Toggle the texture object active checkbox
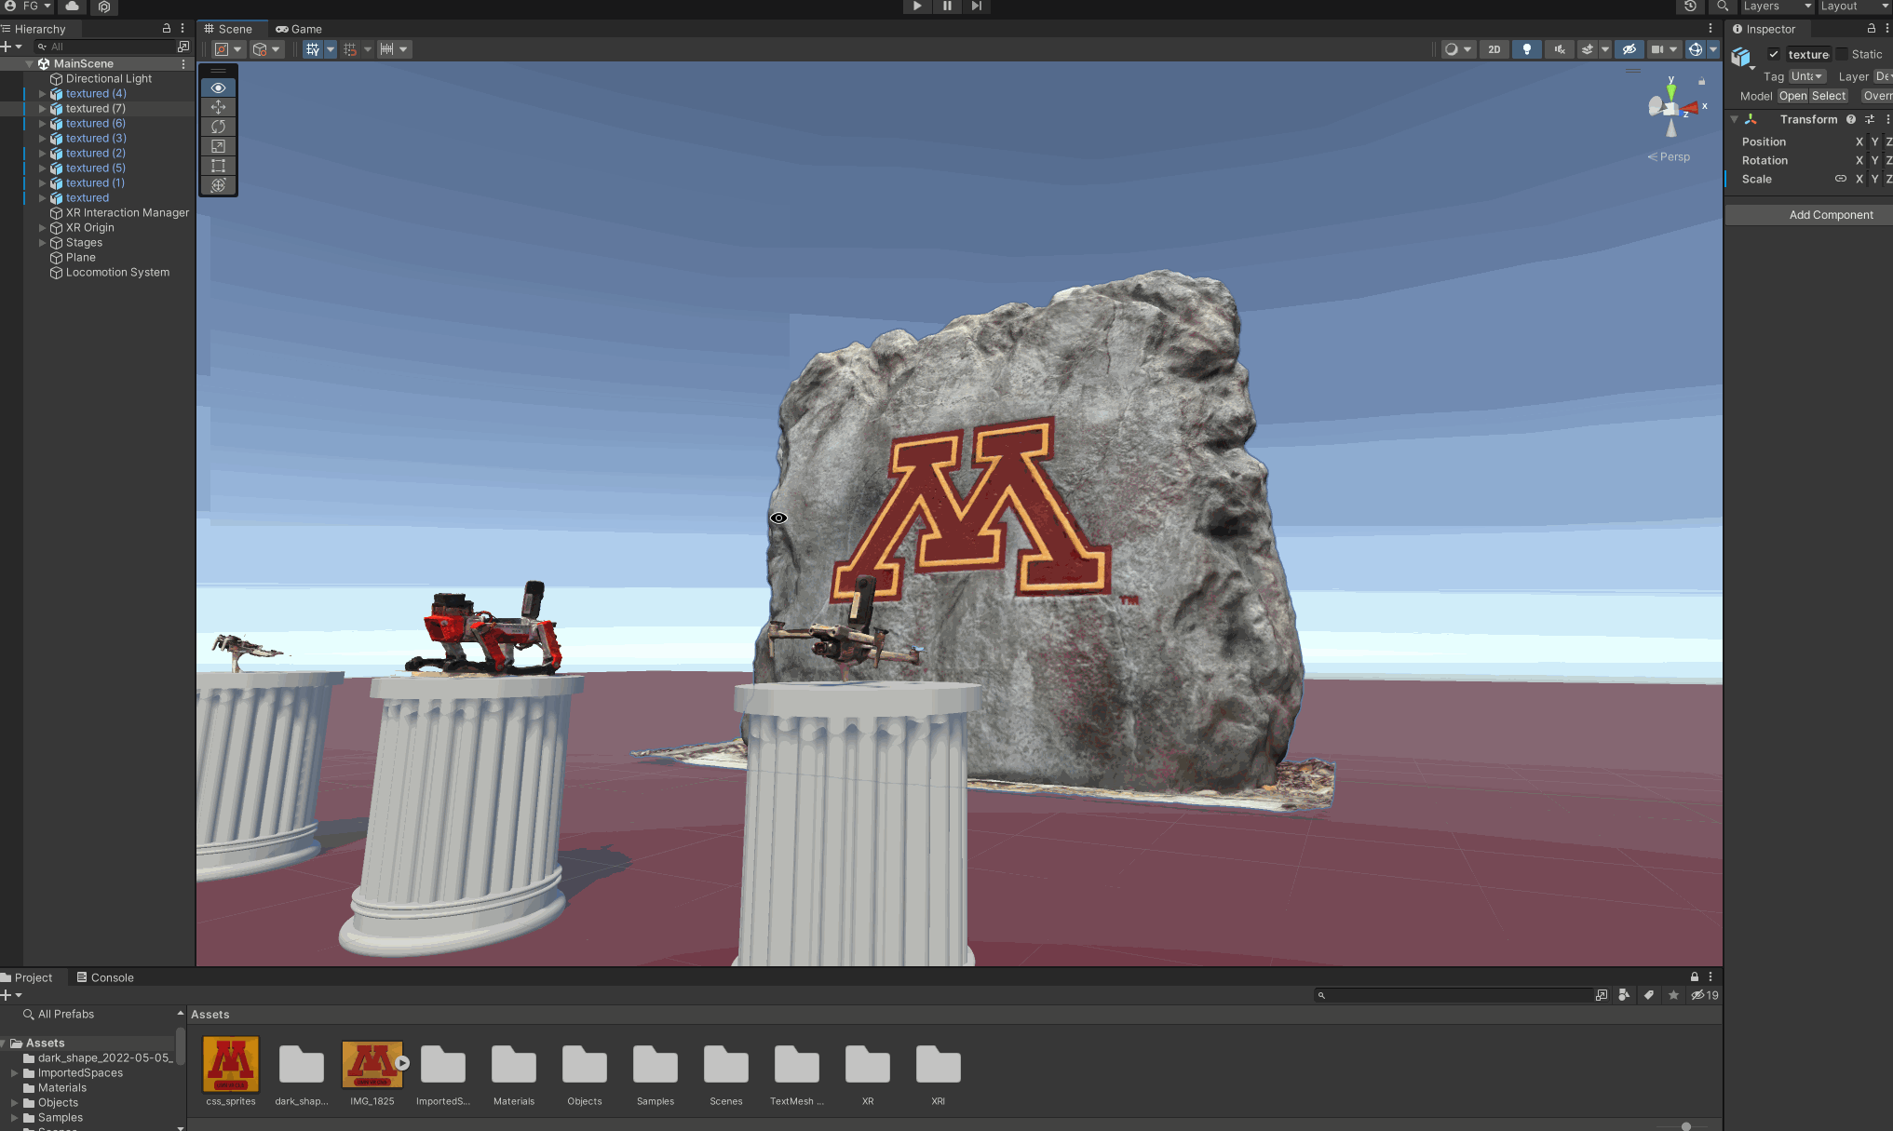1893x1131 pixels. click(x=1774, y=54)
